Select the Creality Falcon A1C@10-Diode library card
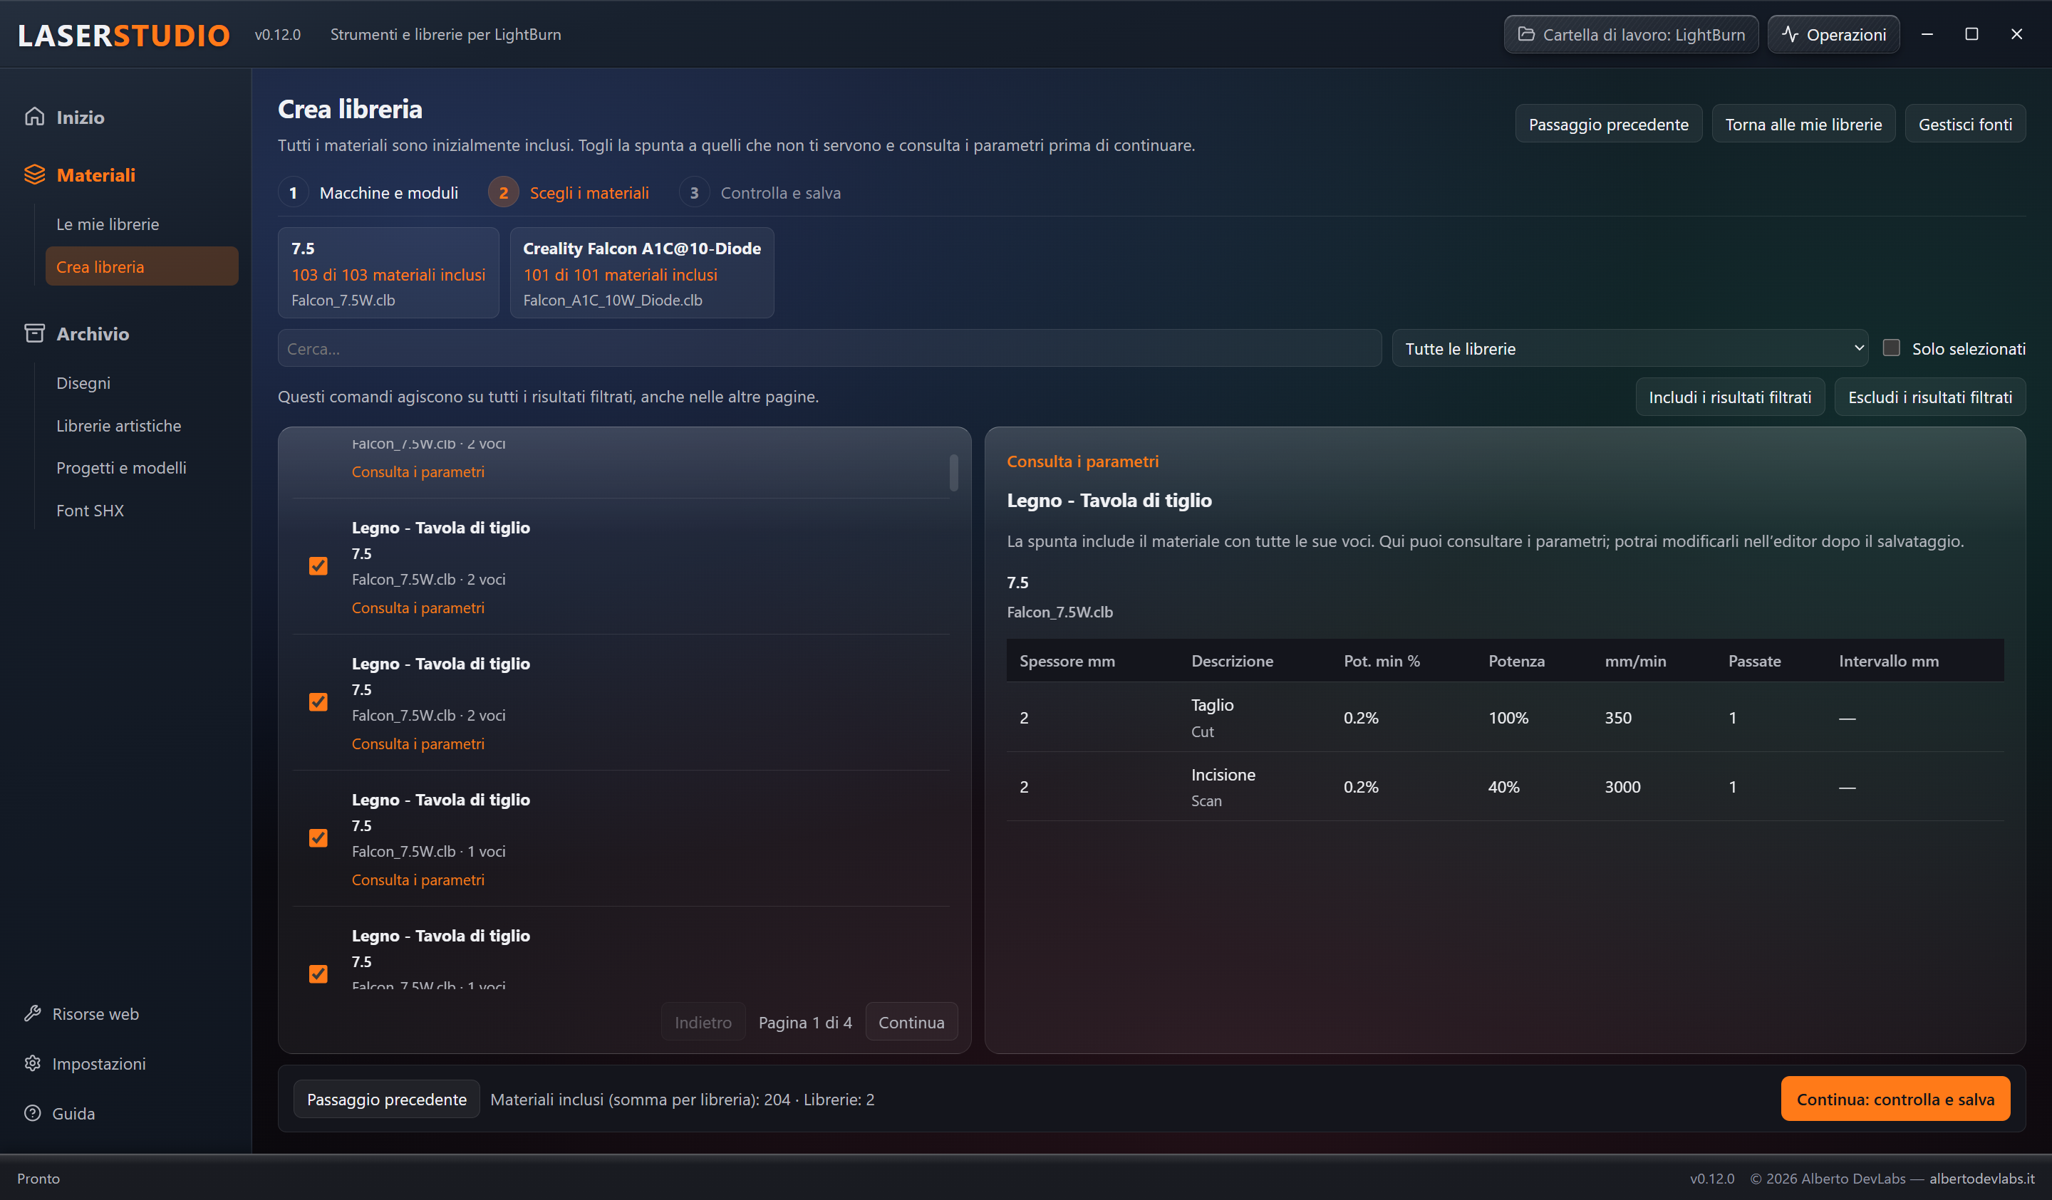Image resolution: width=2052 pixels, height=1200 pixels. [642, 273]
